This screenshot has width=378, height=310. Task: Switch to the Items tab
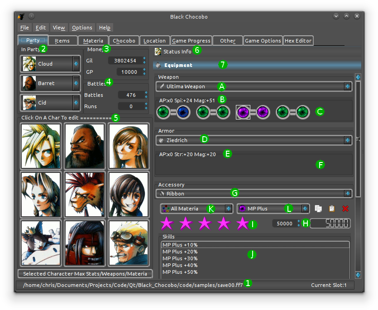point(62,41)
